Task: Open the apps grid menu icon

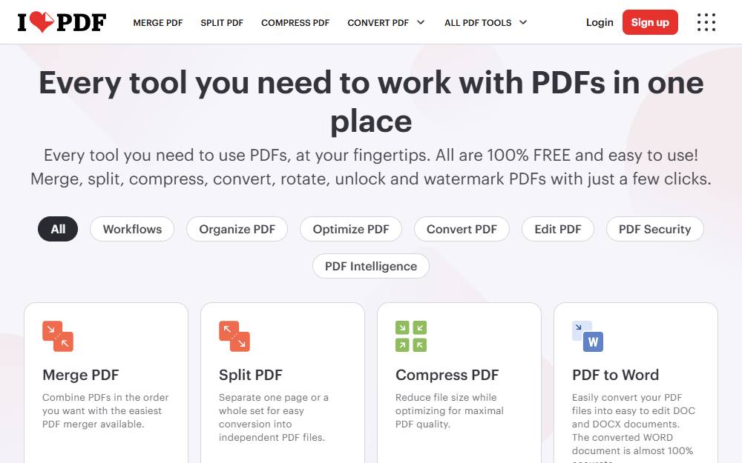Action: click(x=706, y=22)
